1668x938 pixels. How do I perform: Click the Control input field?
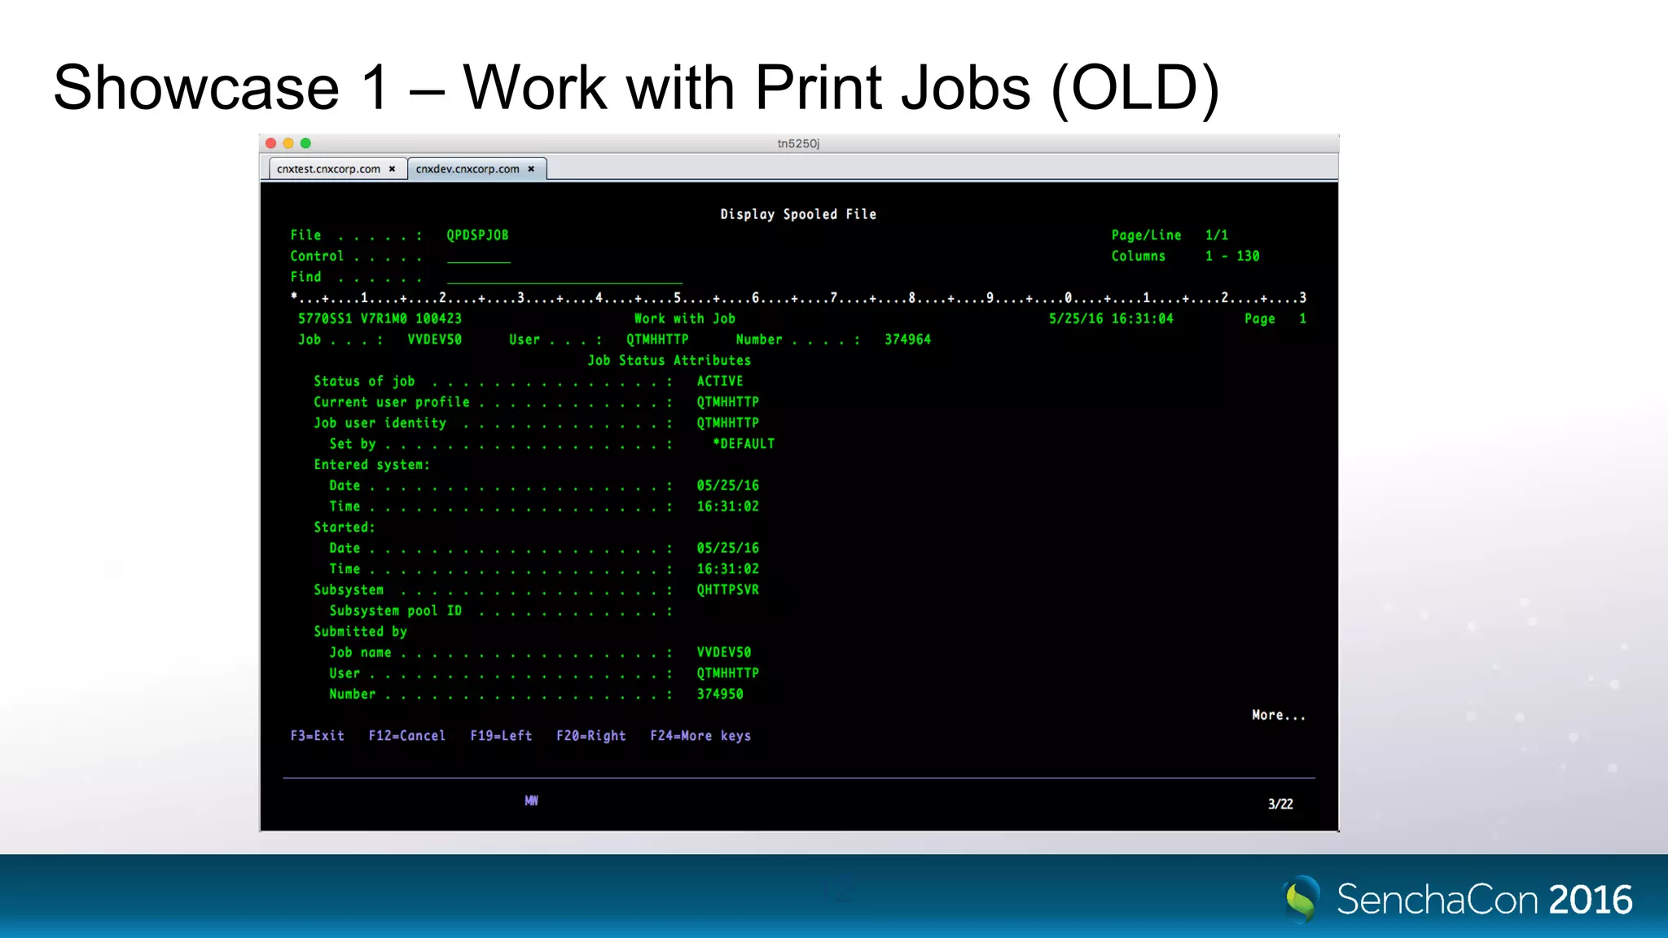pos(478,256)
